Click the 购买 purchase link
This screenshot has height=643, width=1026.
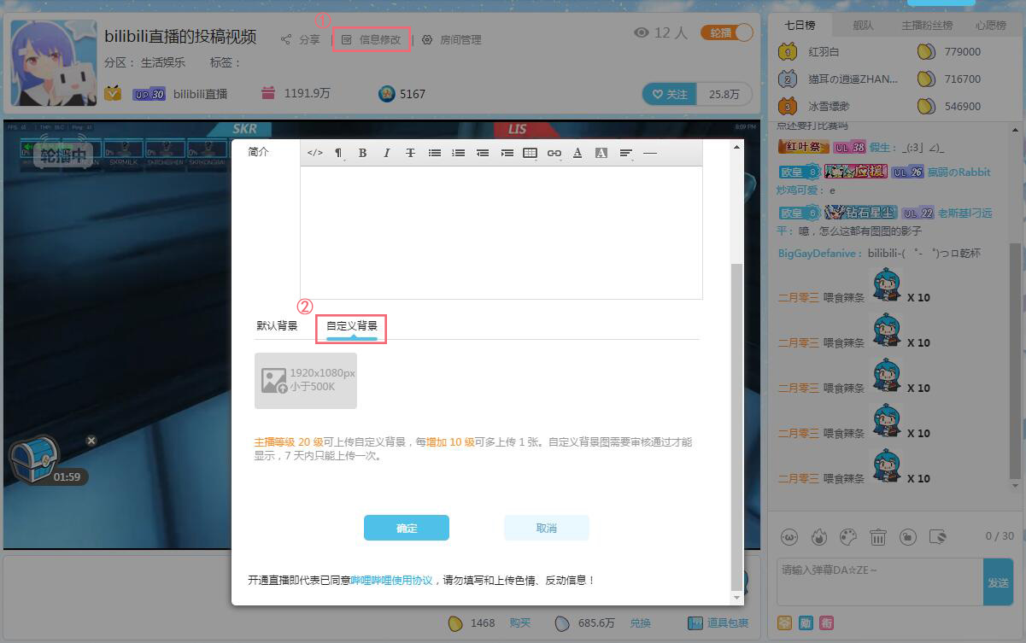coord(520,623)
